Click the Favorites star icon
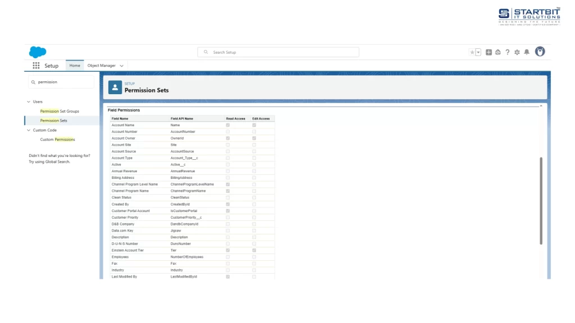This screenshot has width=575, height=323. click(x=472, y=52)
